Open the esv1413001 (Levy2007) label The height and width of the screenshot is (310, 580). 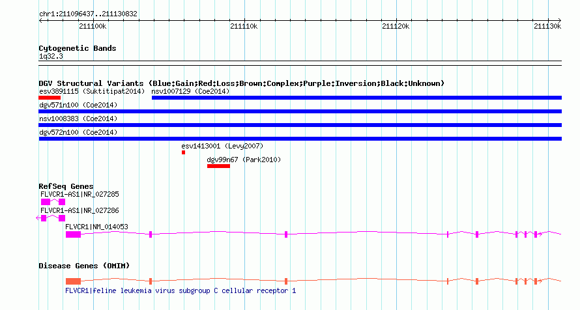tap(222, 146)
